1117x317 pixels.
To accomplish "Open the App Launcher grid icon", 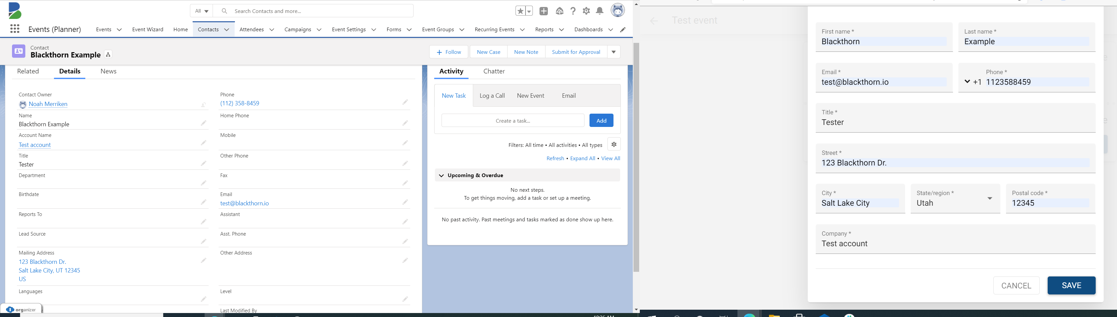I will [x=15, y=29].
